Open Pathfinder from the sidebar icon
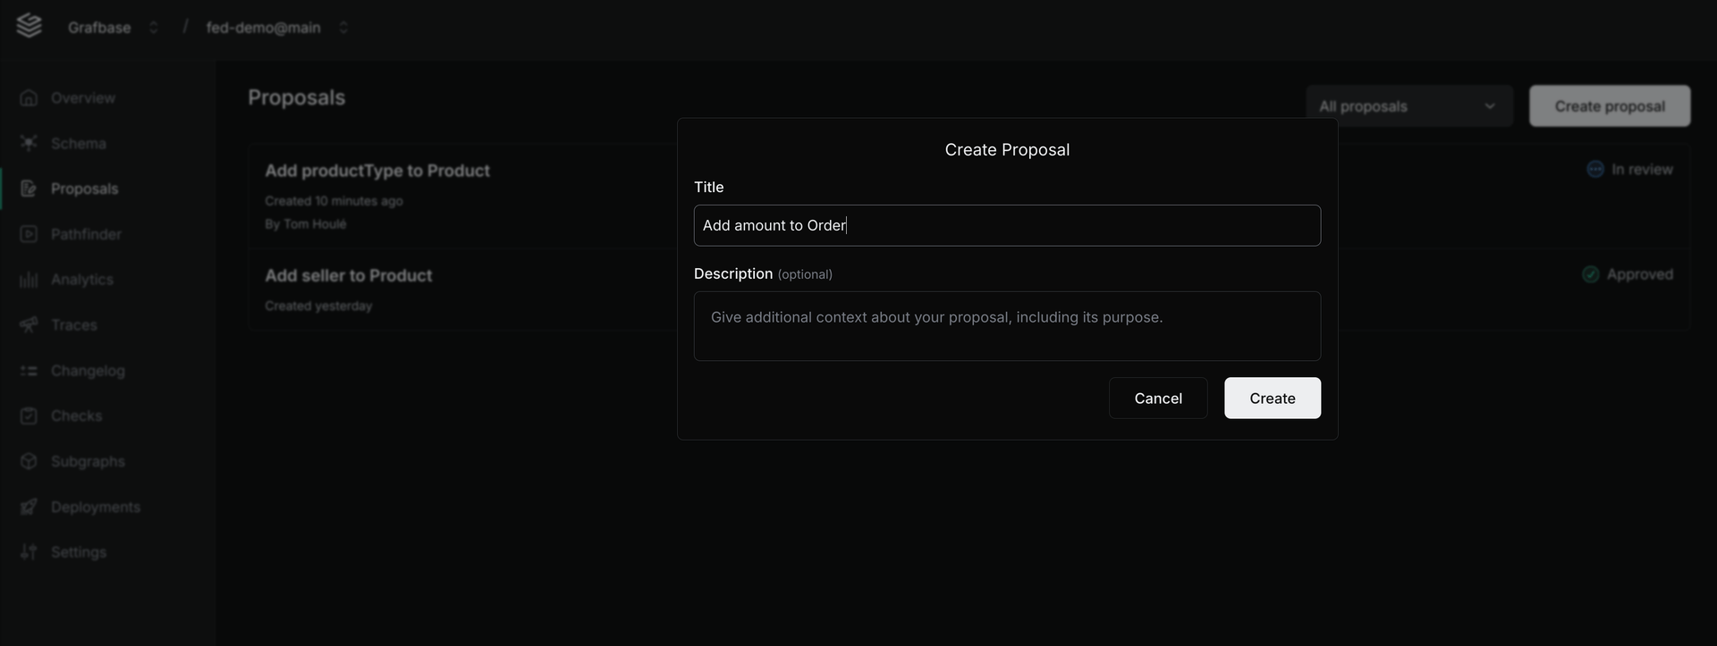Viewport: 1717px width, 646px height. point(29,234)
